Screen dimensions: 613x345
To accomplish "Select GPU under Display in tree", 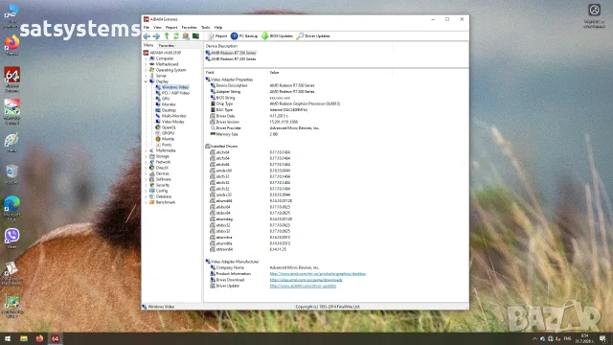I will pos(166,99).
